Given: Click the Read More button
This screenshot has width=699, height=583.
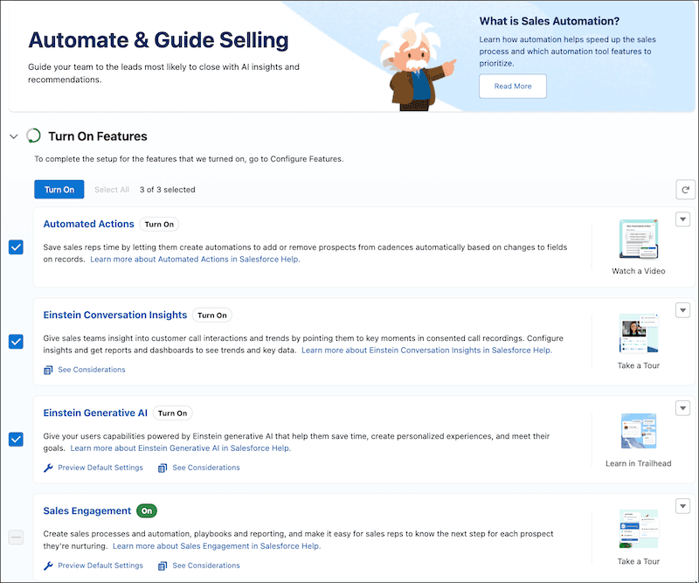Looking at the screenshot, I should (513, 86).
